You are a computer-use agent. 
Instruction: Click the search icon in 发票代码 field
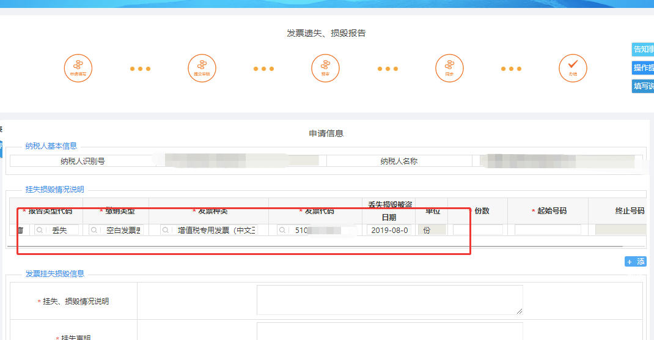(282, 230)
